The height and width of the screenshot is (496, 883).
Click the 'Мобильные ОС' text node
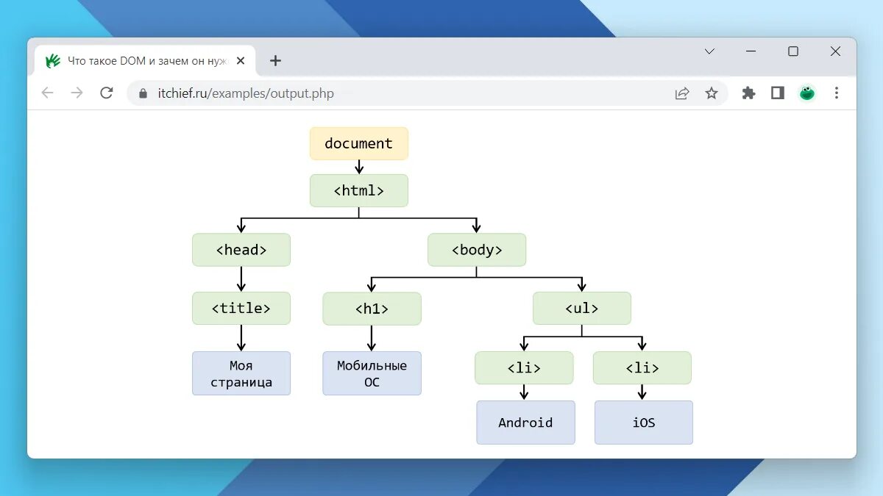372,373
